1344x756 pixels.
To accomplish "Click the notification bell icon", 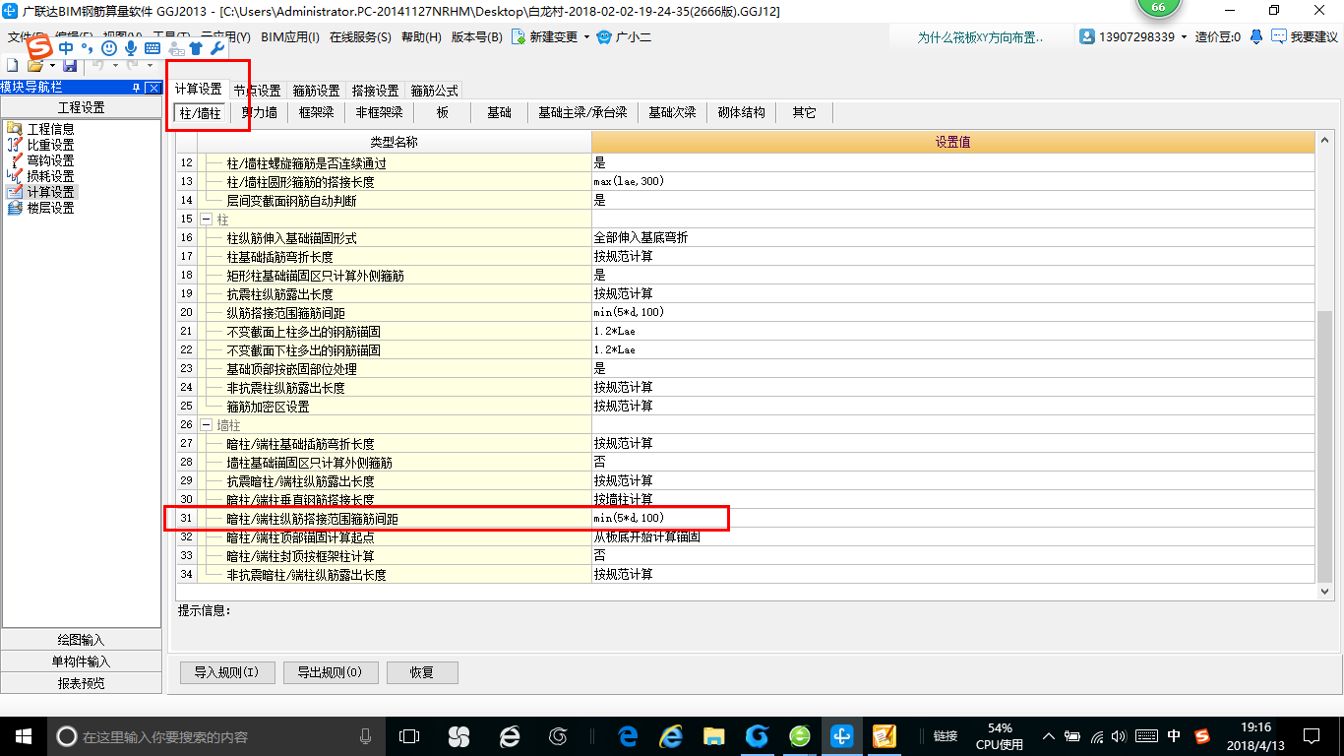I will (x=1256, y=36).
